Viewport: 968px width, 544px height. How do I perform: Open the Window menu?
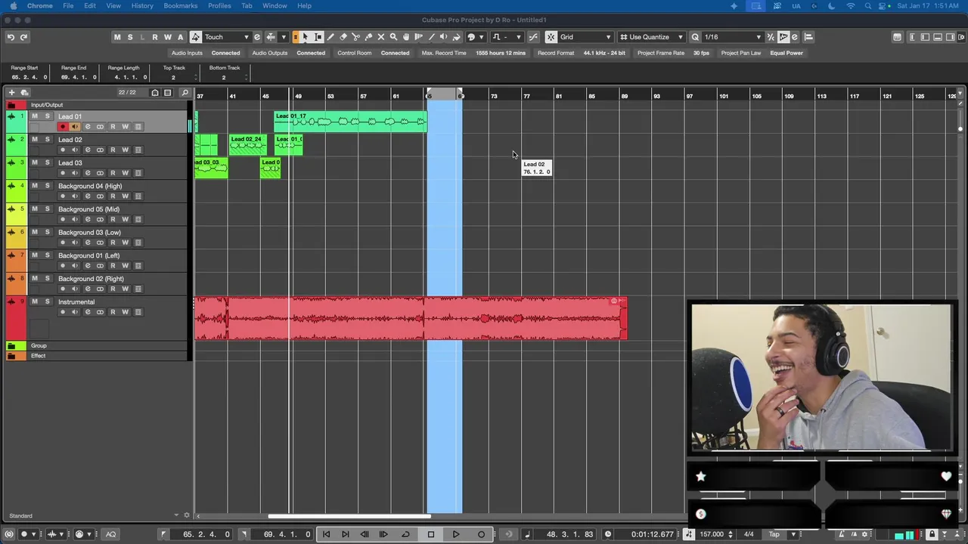point(275,6)
